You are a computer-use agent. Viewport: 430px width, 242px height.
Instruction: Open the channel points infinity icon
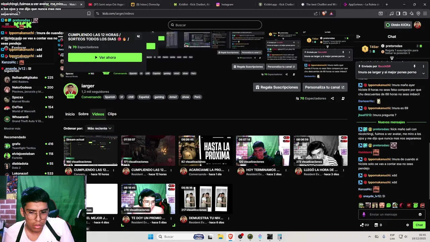click(x=364, y=225)
